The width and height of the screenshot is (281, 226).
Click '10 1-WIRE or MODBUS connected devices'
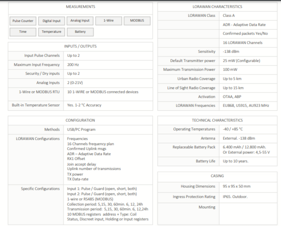[x=103, y=92]
